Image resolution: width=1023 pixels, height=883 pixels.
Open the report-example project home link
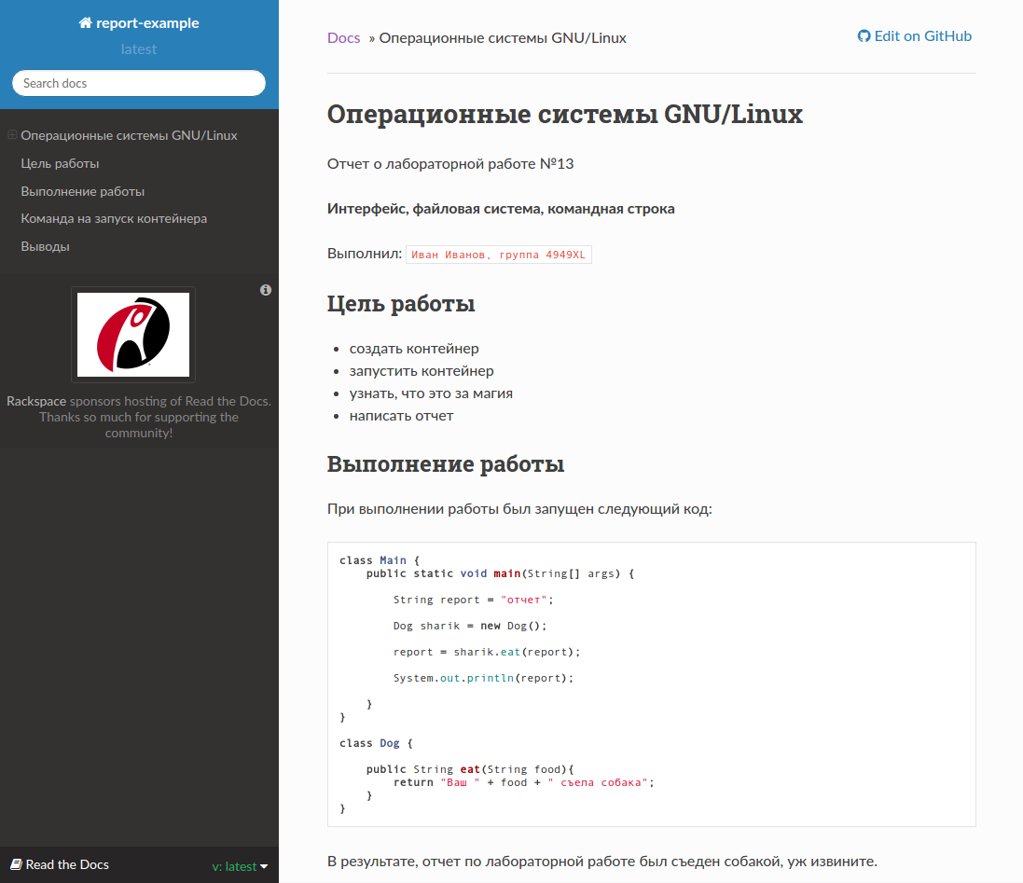[139, 22]
